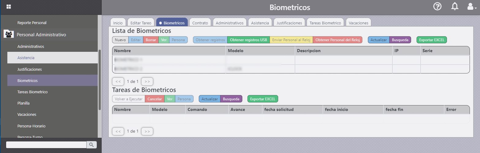Click the Borrar button
Image resolution: width=480 pixels, height=153 pixels.
(151, 40)
